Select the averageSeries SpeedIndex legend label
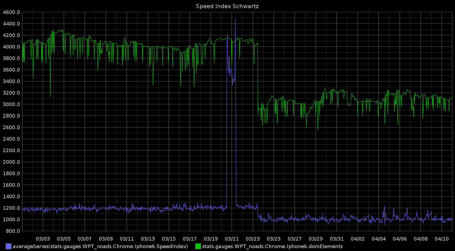Screen dimensions: 455x251 coord(100,246)
